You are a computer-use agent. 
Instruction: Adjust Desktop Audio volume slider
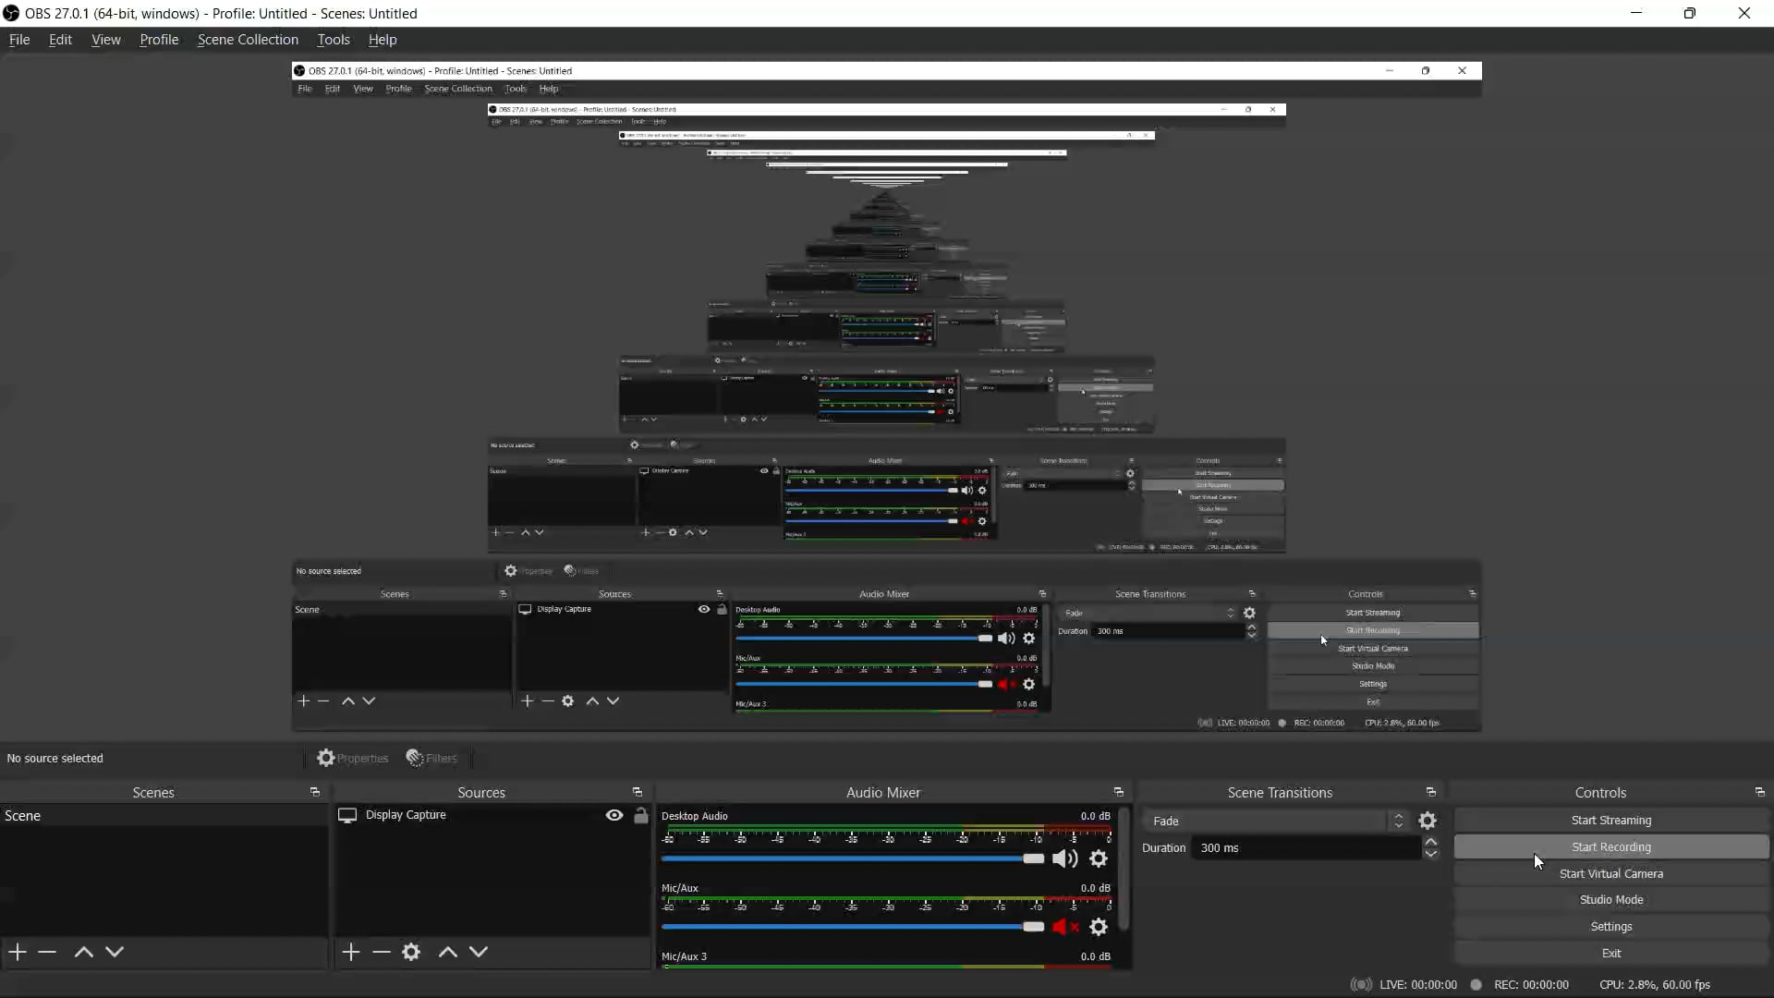(x=853, y=858)
